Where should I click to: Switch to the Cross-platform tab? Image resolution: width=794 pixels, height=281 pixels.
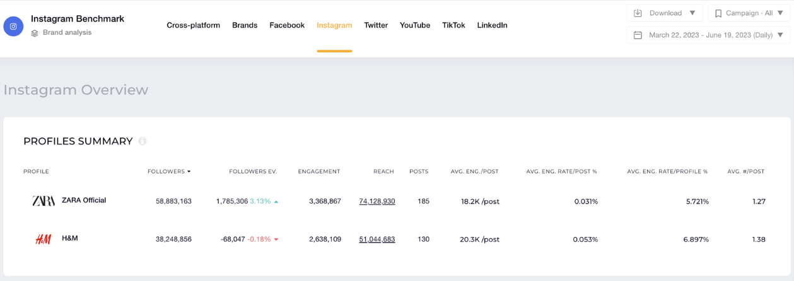(x=193, y=25)
